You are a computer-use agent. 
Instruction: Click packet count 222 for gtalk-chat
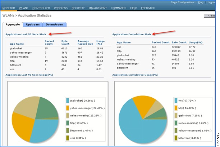tap(154, 55)
